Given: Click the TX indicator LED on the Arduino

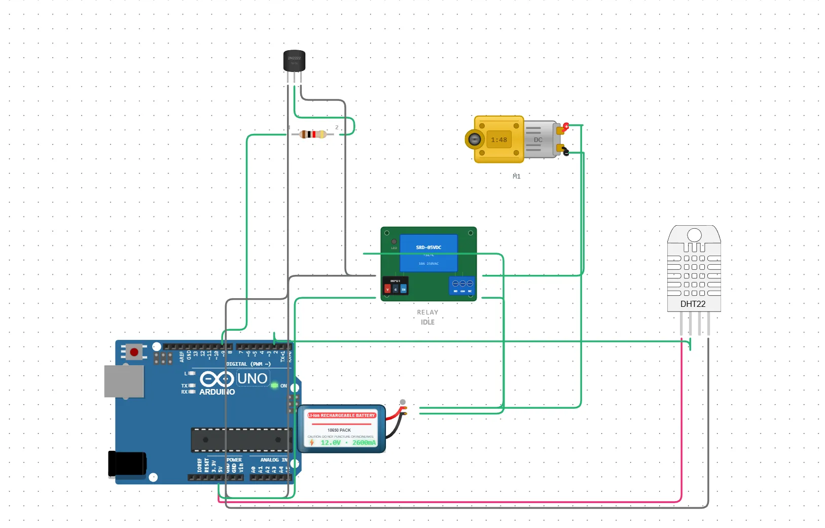Looking at the screenshot, I should pyautogui.click(x=191, y=386).
